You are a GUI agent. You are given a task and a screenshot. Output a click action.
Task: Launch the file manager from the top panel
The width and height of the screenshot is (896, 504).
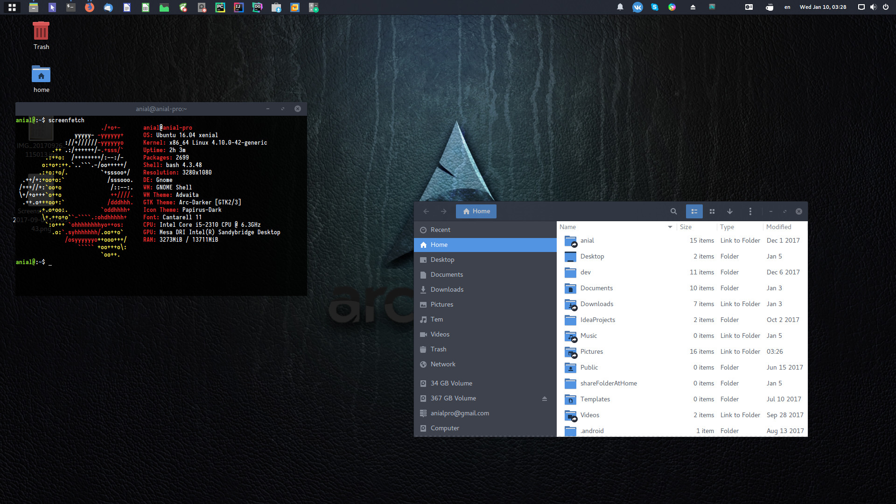34,7
